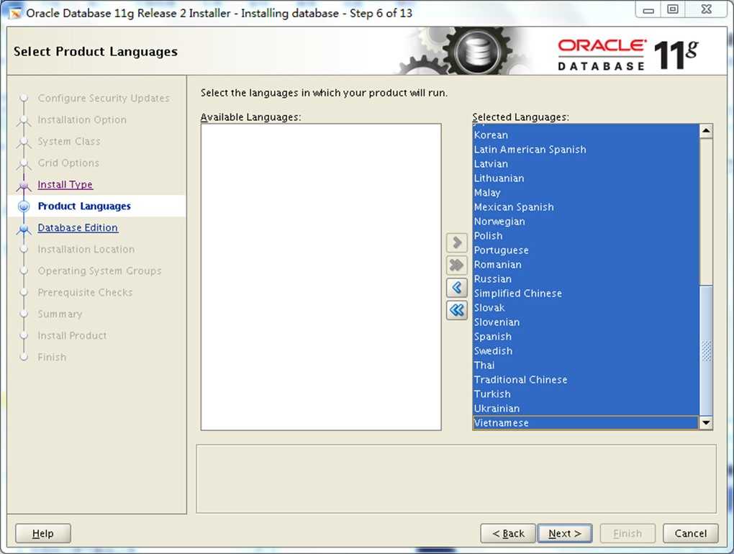734x554 pixels.
Task: Proceed with the Next button
Action: (565, 533)
